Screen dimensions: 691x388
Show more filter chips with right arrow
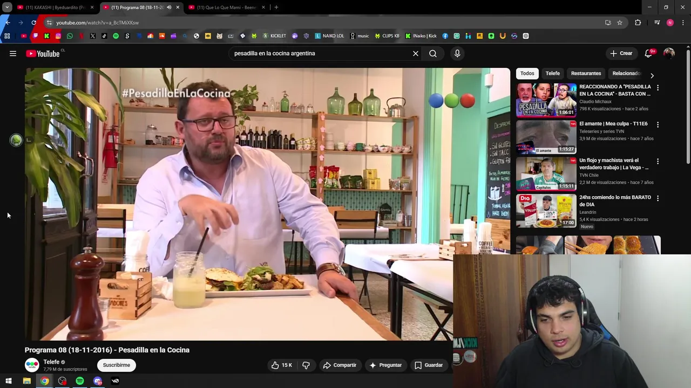(652, 75)
